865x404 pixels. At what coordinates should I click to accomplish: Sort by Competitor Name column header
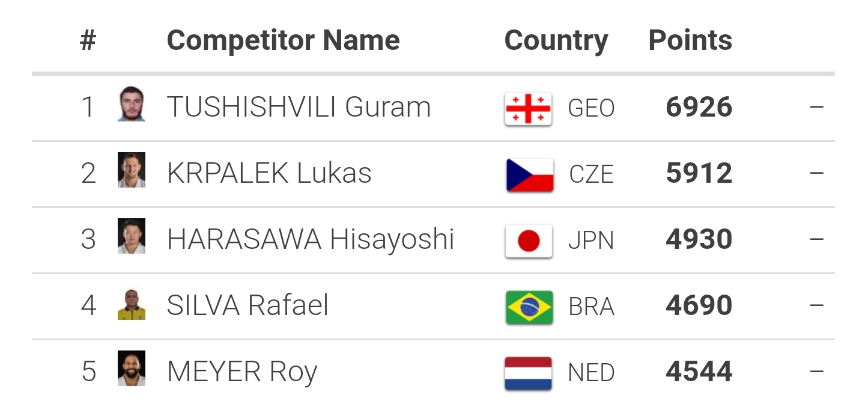pyautogui.click(x=284, y=41)
